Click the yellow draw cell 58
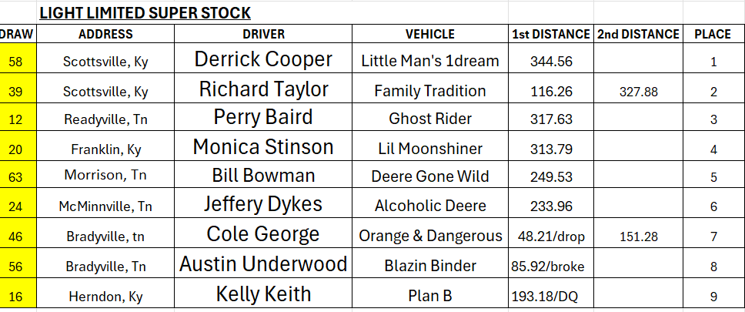The width and height of the screenshot is (745, 312). point(17,59)
